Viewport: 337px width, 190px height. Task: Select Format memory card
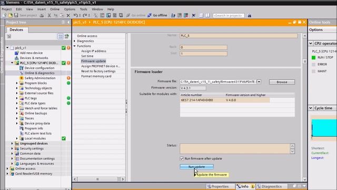point(96,76)
